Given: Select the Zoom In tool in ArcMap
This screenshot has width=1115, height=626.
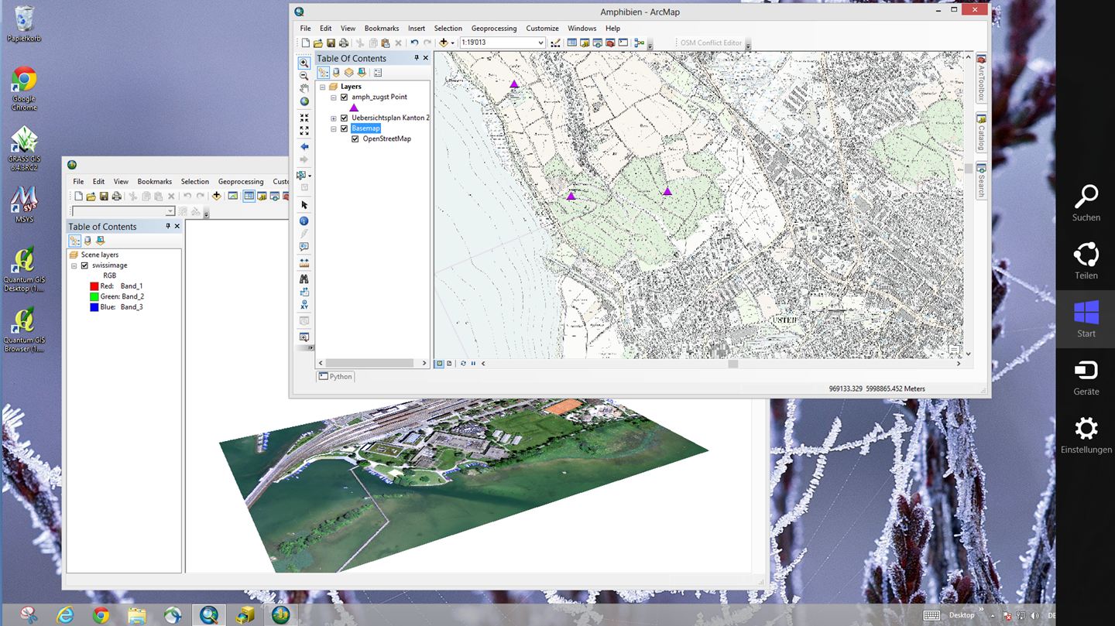Looking at the screenshot, I should pyautogui.click(x=304, y=63).
